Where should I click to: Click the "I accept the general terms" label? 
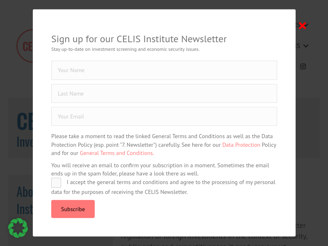pos(171,182)
